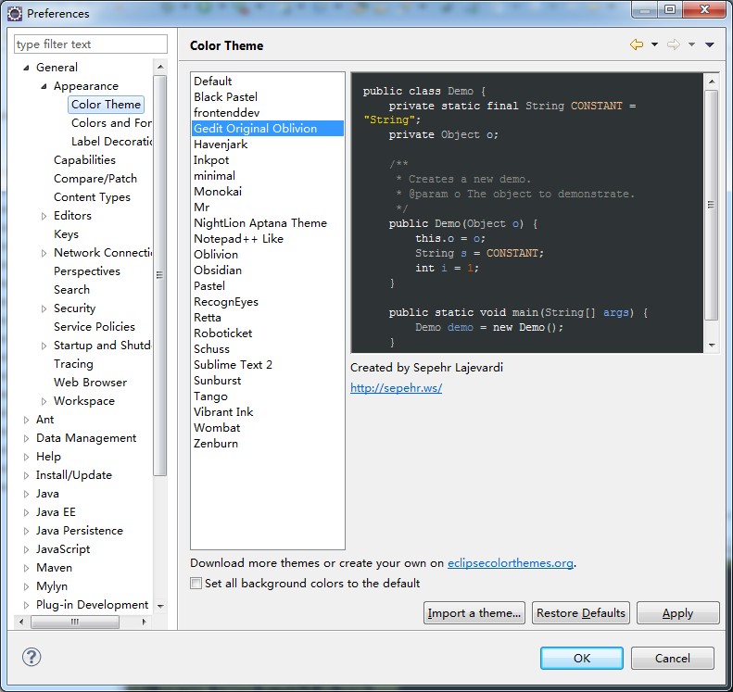The image size is (733, 692).
Task: Open the help question mark icon
Action: tap(32, 657)
